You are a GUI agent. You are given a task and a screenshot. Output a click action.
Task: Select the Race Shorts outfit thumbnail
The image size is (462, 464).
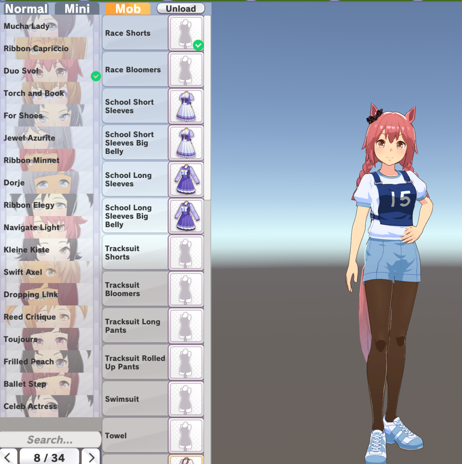tap(186, 33)
